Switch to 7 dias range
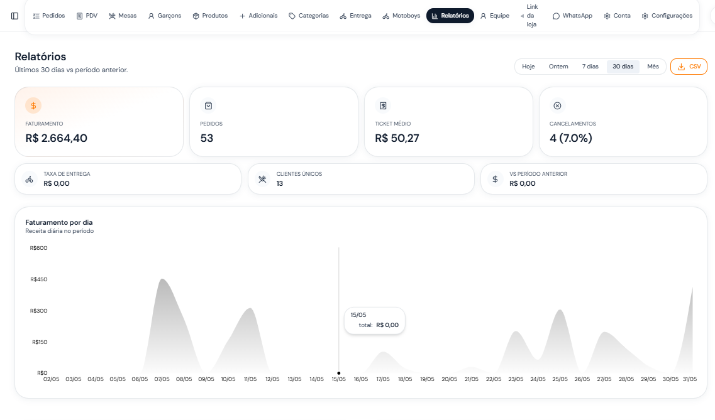Screen dimensions: 715x420 [590, 67]
